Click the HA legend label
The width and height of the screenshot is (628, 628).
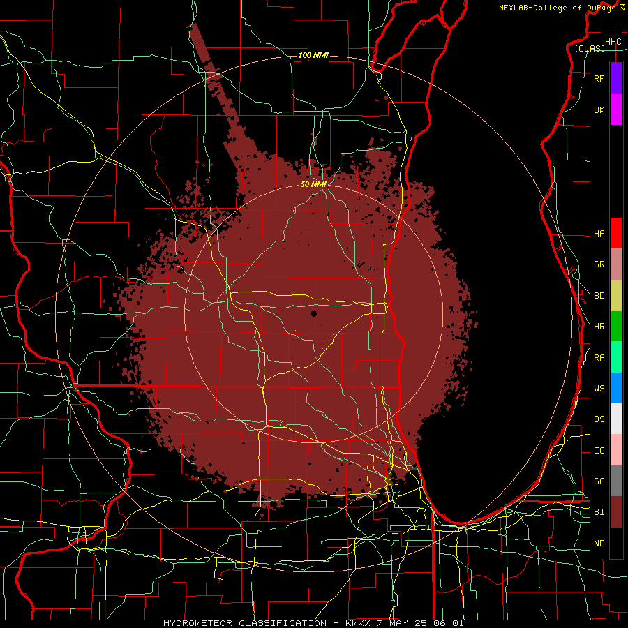tap(599, 234)
